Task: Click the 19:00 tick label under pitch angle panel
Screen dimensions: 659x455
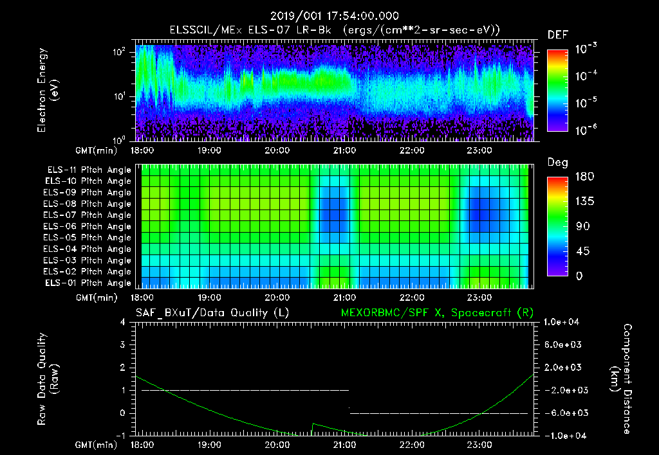Action: pyautogui.click(x=209, y=298)
